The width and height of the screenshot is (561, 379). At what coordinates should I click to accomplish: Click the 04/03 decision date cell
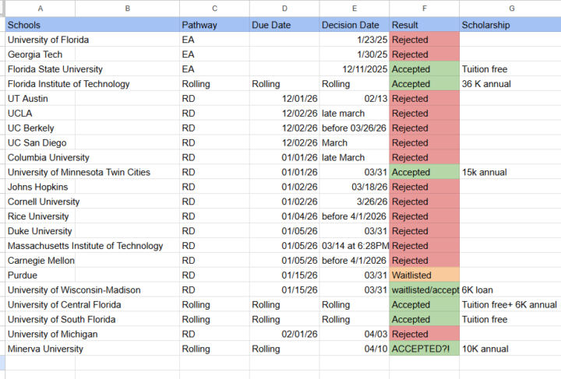[x=355, y=334]
